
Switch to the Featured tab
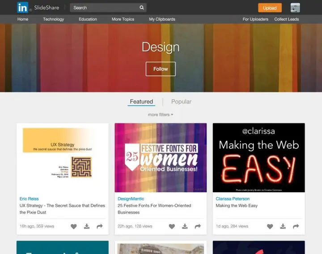click(x=141, y=102)
